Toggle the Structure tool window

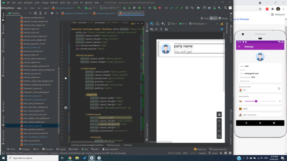(3, 106)
